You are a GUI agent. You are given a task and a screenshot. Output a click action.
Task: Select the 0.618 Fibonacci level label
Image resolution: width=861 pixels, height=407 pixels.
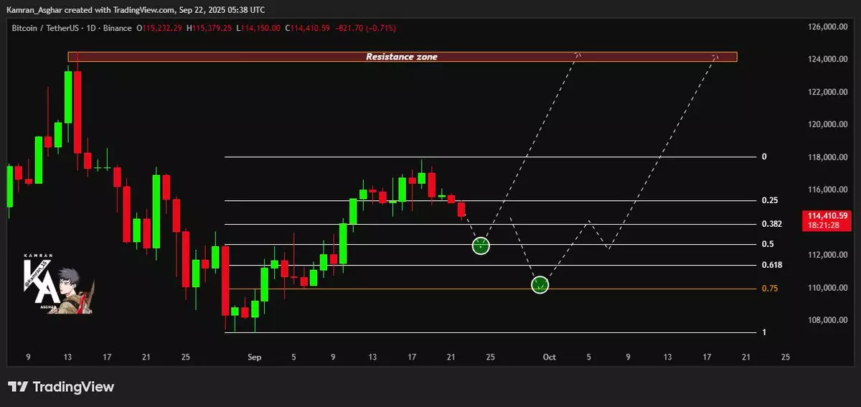click(772, 266)
